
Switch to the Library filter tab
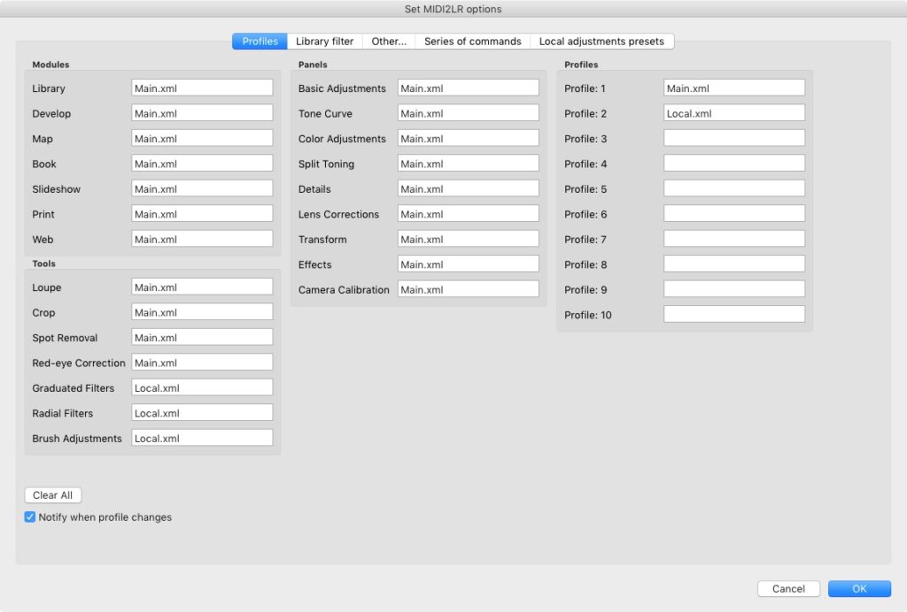coord(324,42)
